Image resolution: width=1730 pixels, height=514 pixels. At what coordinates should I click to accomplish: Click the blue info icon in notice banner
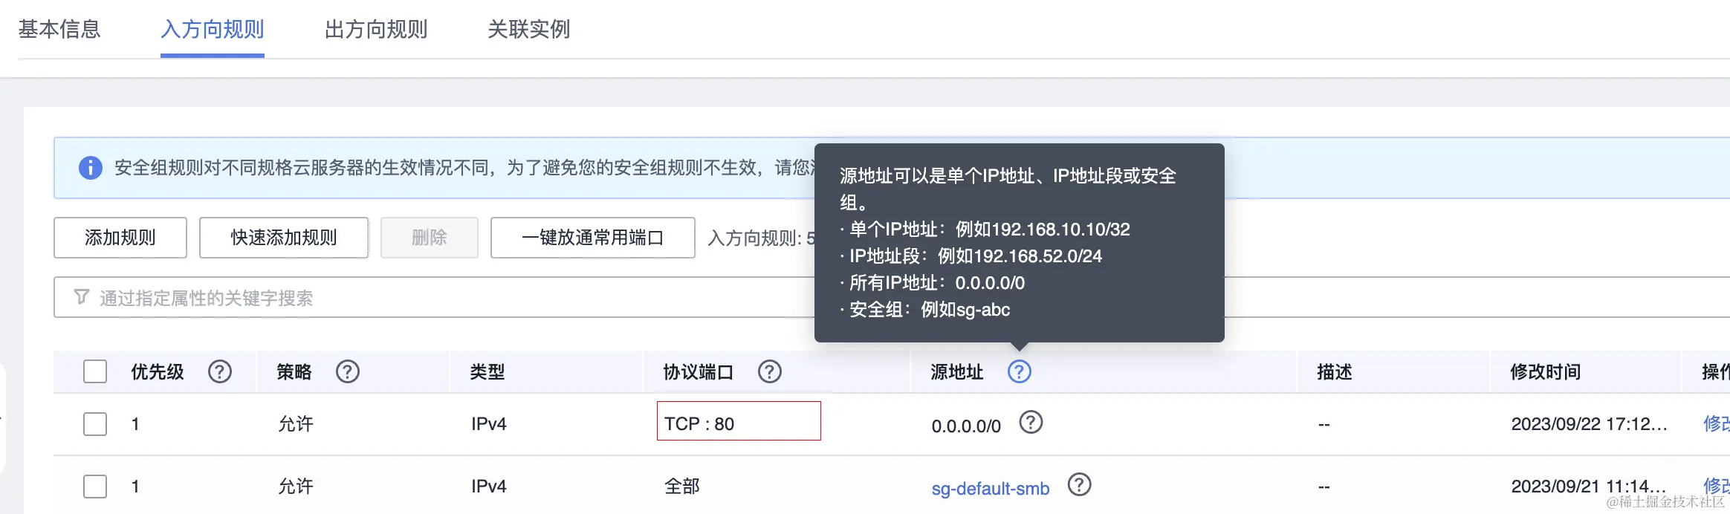click(91, 168)
